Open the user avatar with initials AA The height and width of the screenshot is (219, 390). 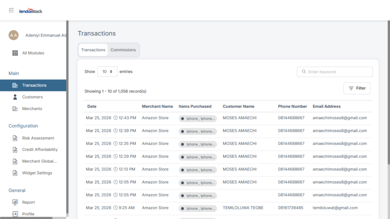point(13,35)
